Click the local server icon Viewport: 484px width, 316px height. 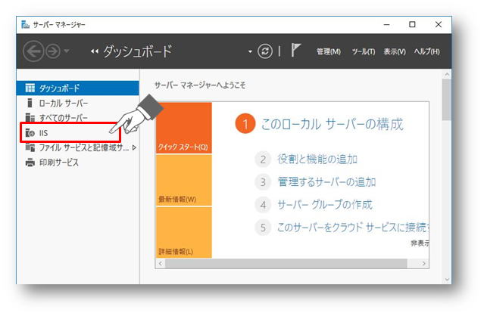30,103
